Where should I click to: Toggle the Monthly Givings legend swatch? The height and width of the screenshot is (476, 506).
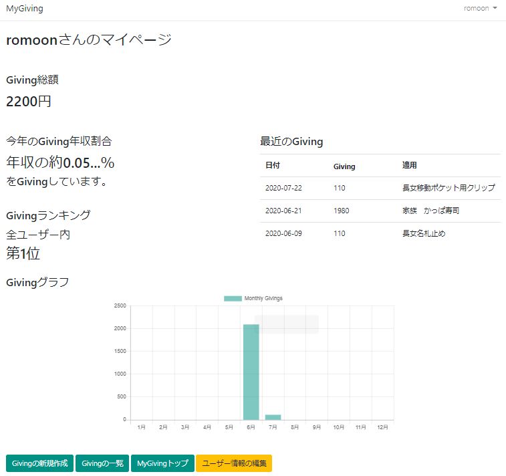tap(233, 299)
